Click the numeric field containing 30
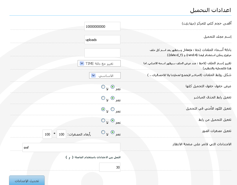The image size is (237, 185). (109, 167)
